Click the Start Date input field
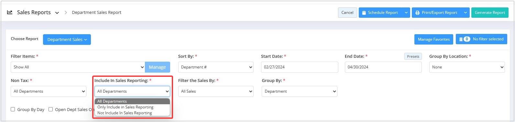The width and height of the screenshot is (515, 122). click(x=300, y=67)
